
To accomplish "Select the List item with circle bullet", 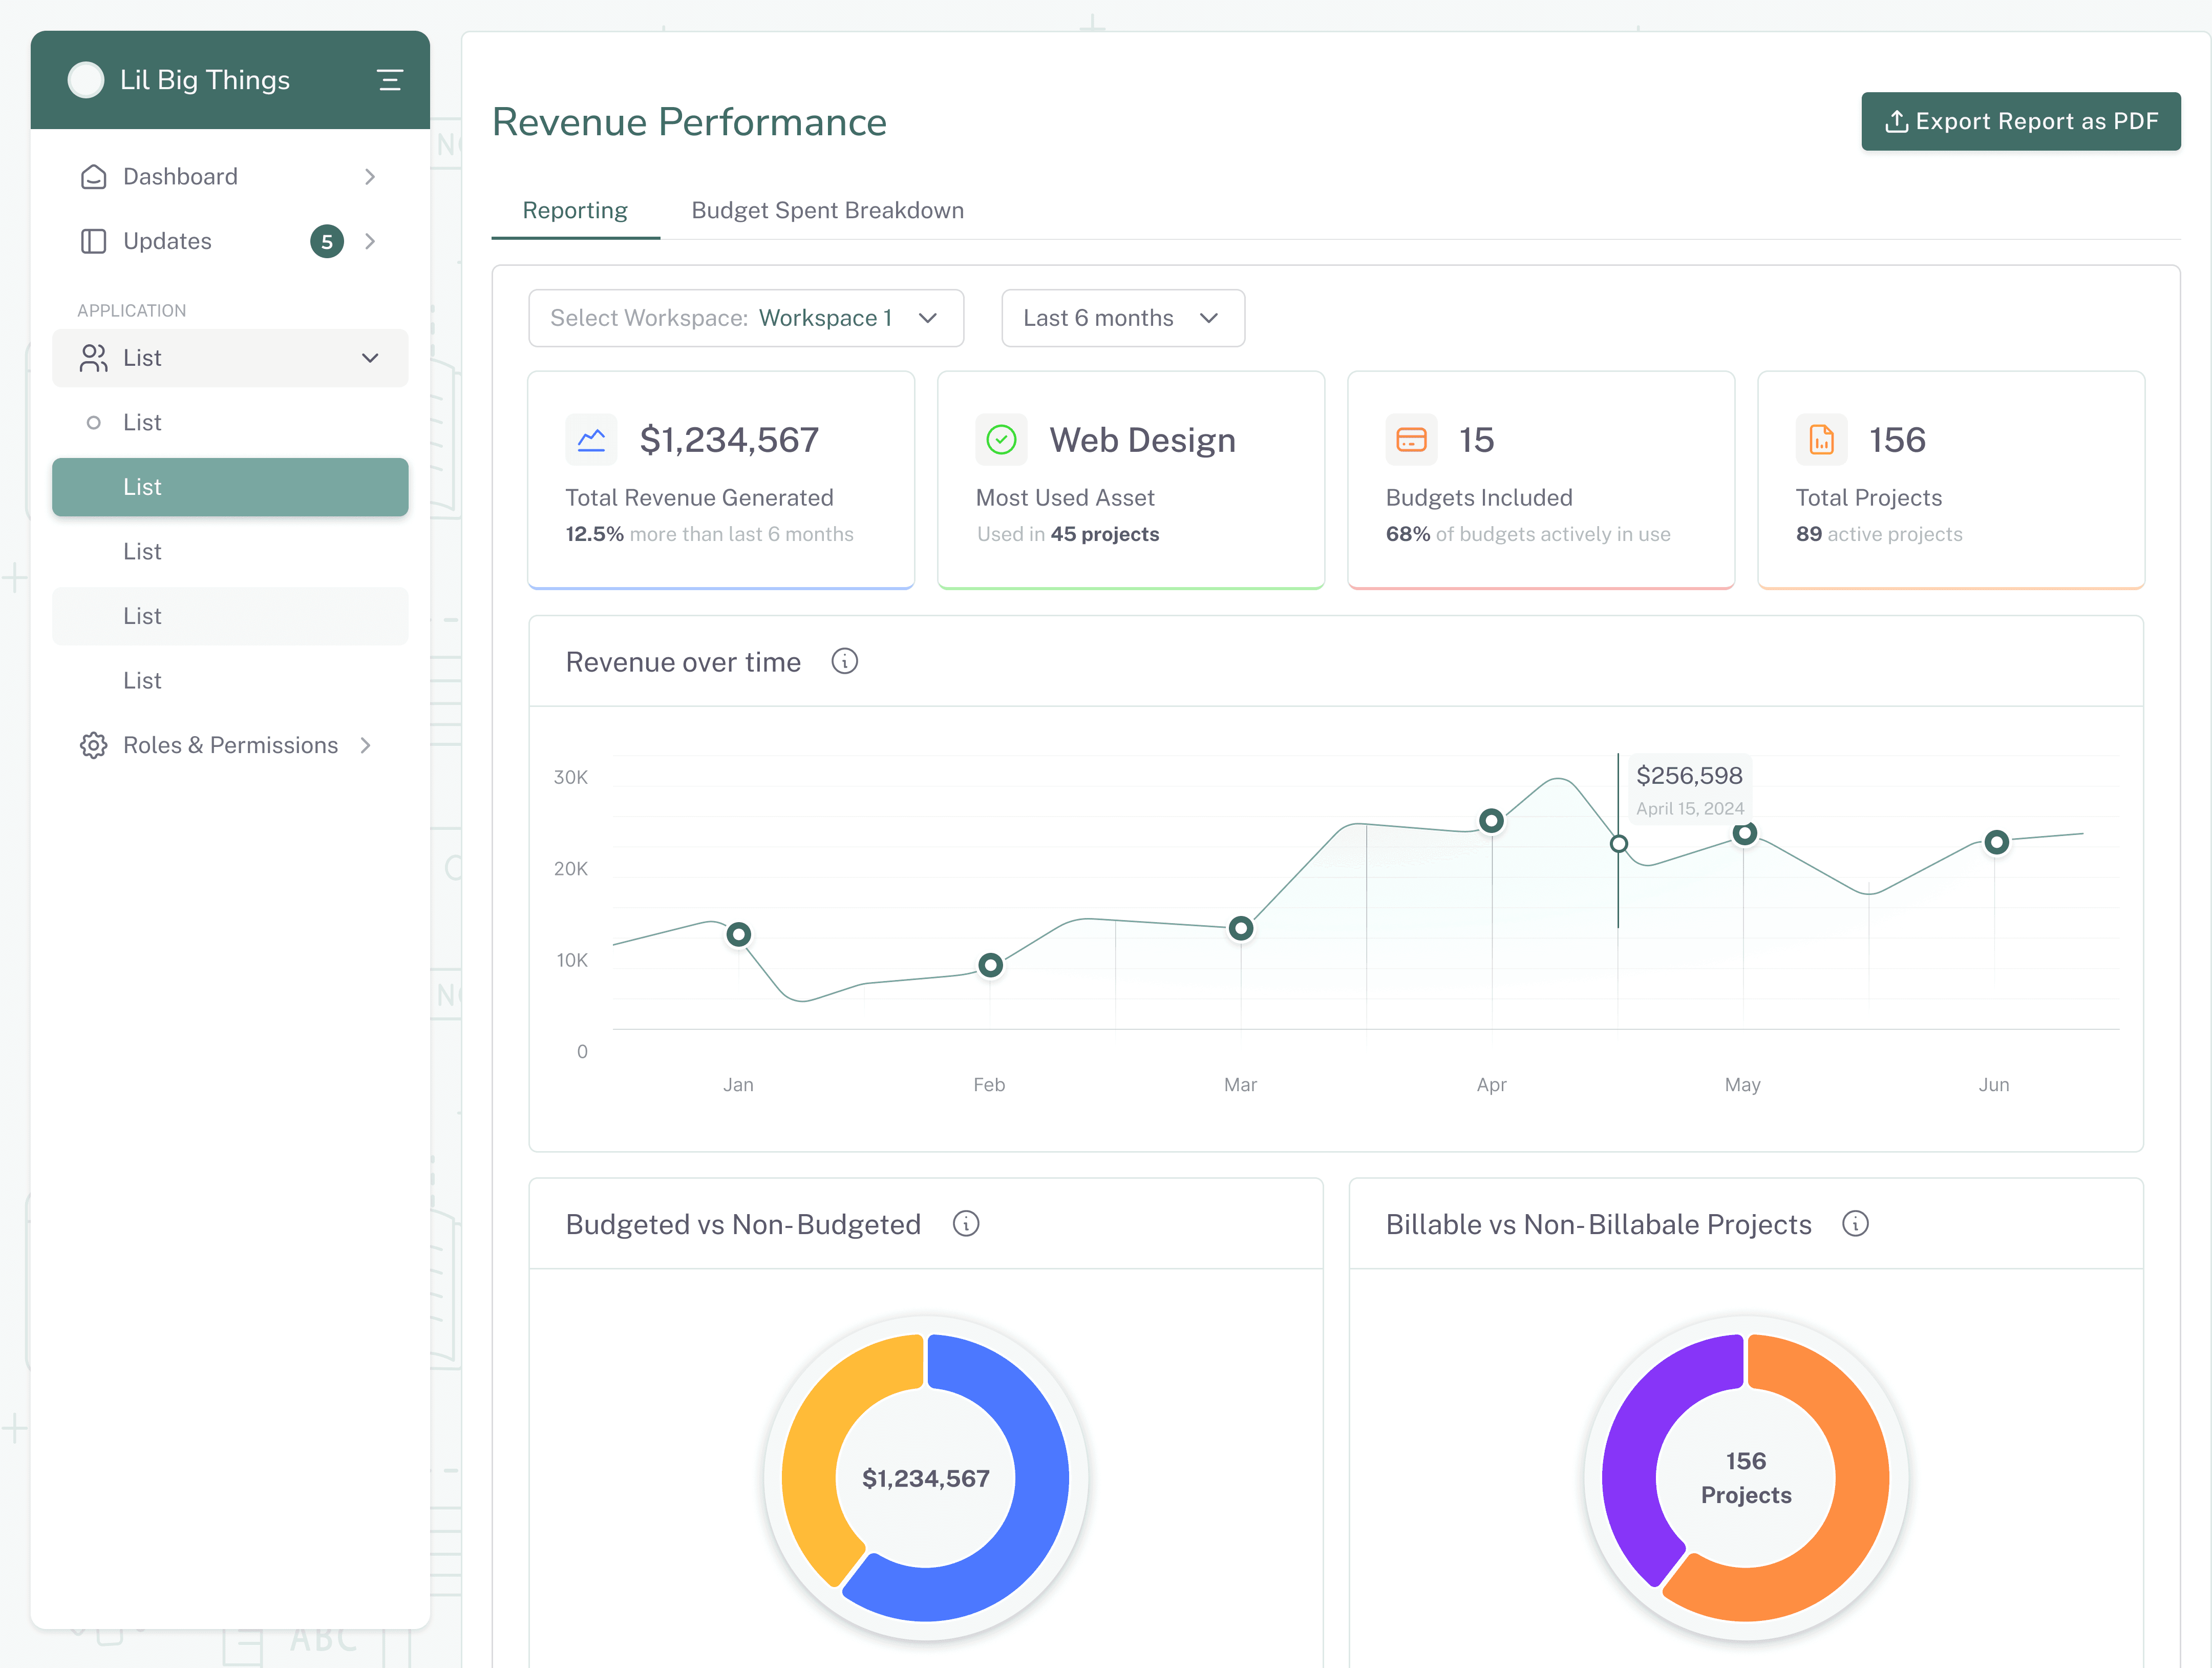I will coord(142,422).
